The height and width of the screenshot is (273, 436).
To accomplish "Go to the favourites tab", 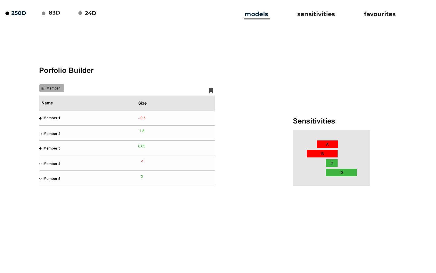I will coord(380,14).
